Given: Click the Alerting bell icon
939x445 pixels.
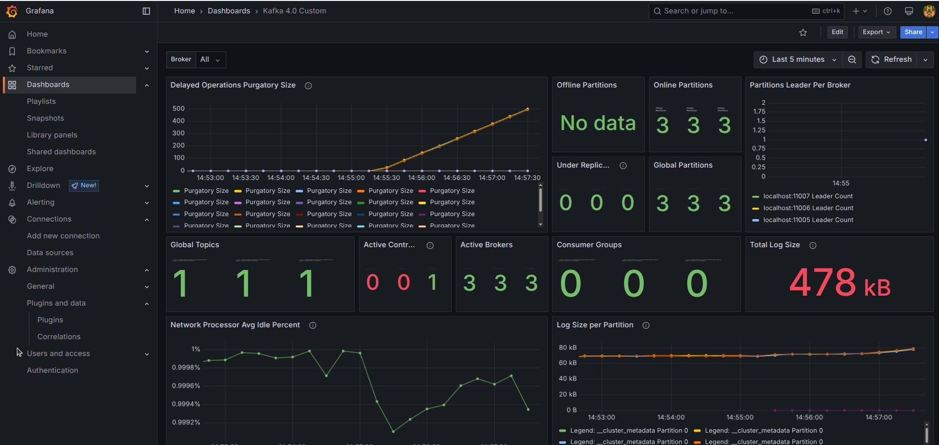Looking at the screenshot, I should pyautogui.click(x=12, y=202).
